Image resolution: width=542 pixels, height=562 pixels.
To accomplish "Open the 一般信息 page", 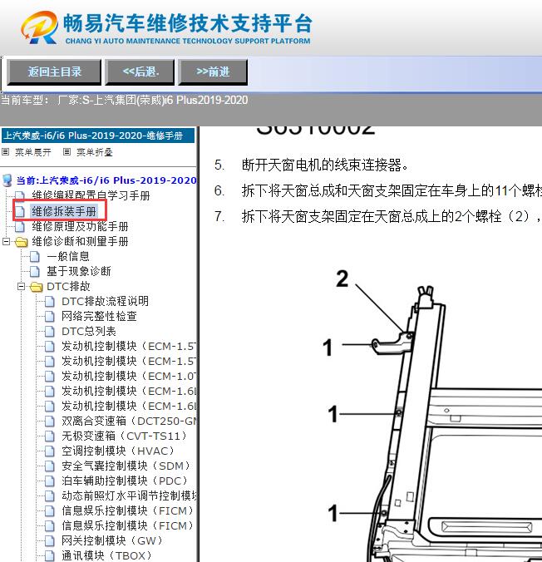I will (68, 256).
